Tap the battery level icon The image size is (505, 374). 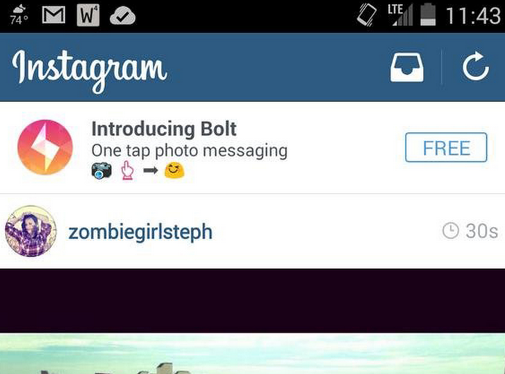(x=428, y=15)
